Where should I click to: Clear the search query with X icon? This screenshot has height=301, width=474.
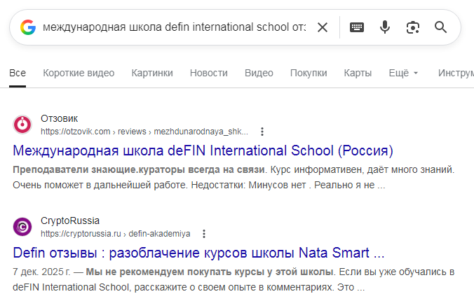(x=323, y=27)
